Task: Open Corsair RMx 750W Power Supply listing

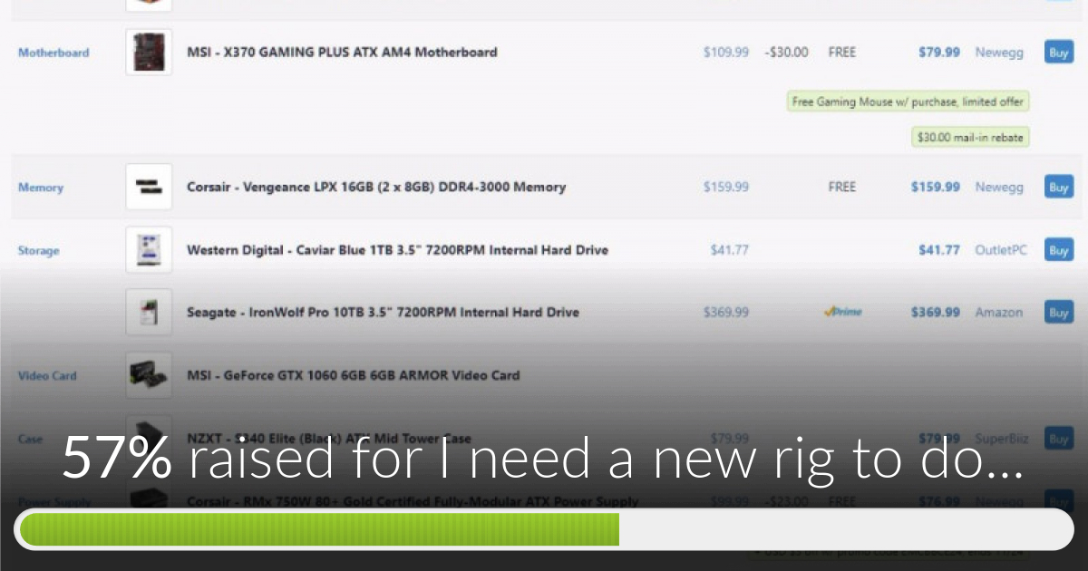Action: 413,501
